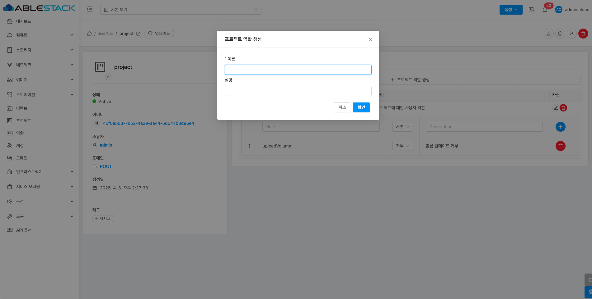Click the 이름 name input field
The height and width of the screenshot is (299, 592).
(298, 70)
